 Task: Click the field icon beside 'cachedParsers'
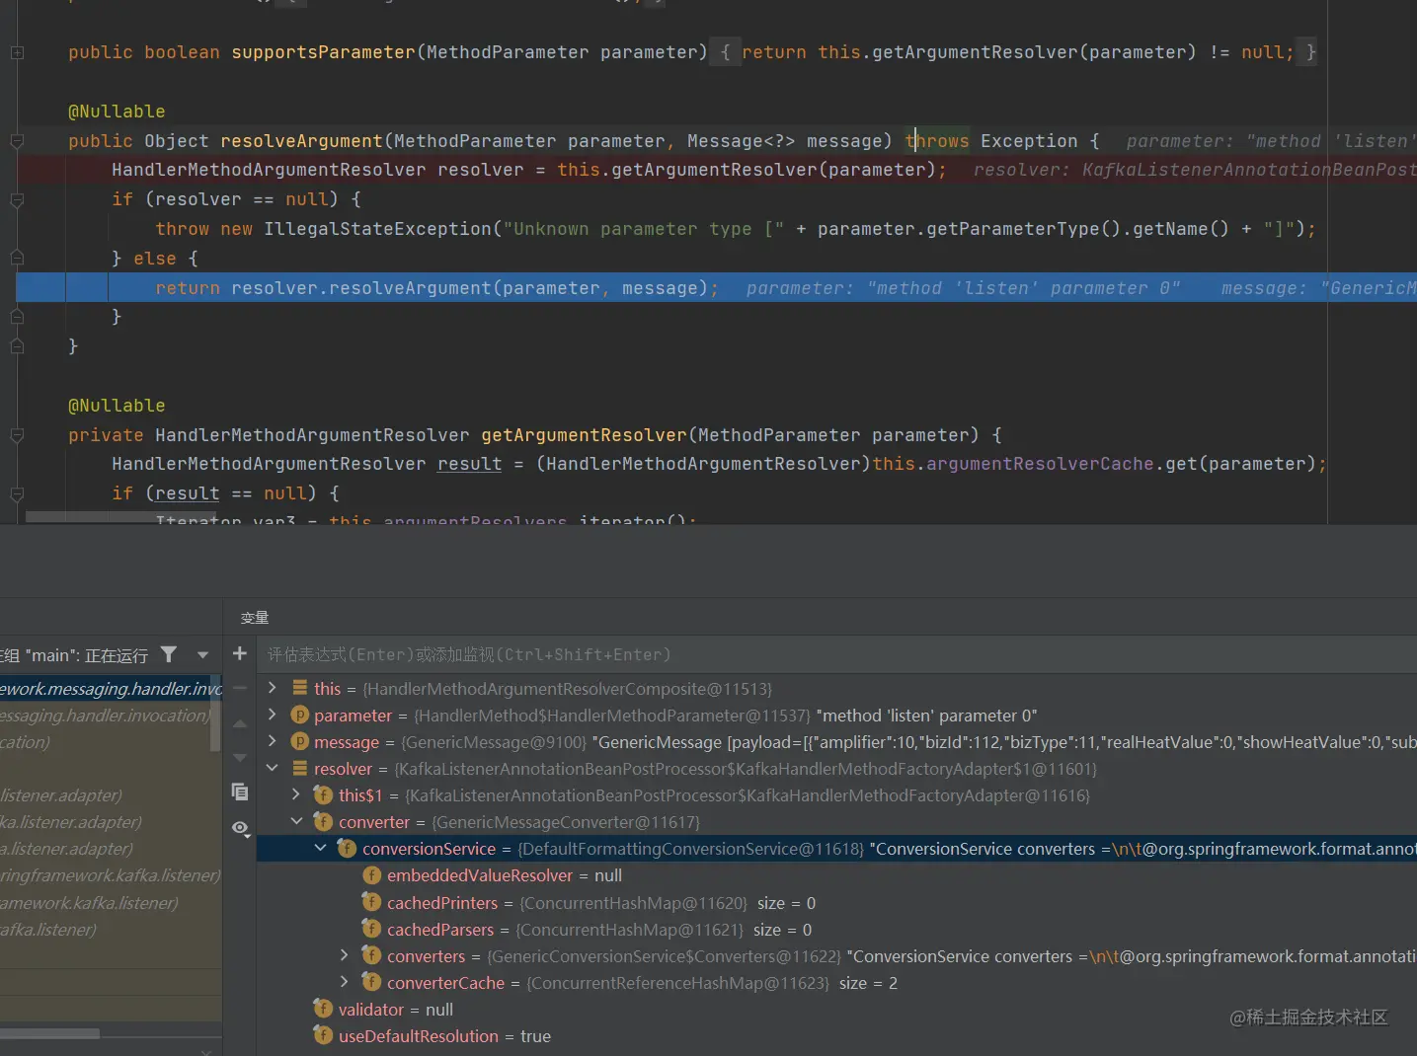[x=371, y=929]
